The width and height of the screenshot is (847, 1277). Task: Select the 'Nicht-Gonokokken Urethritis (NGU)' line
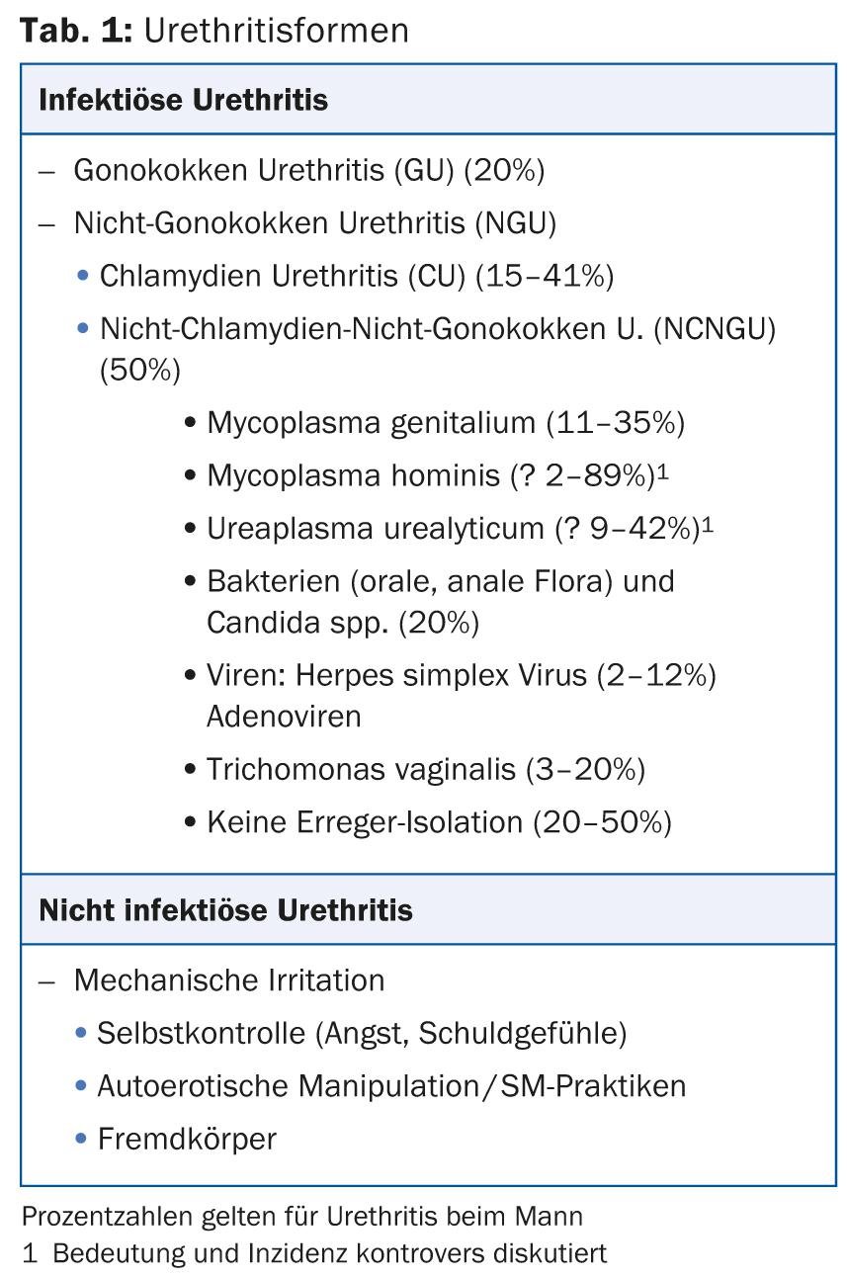point(314,223)
